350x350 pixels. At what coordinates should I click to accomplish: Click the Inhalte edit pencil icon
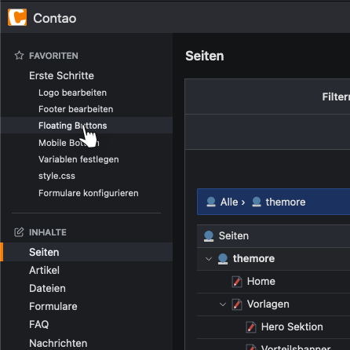pos(19,232)
